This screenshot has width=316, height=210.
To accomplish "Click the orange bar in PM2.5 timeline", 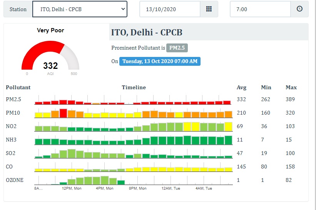I will (96, 103).
